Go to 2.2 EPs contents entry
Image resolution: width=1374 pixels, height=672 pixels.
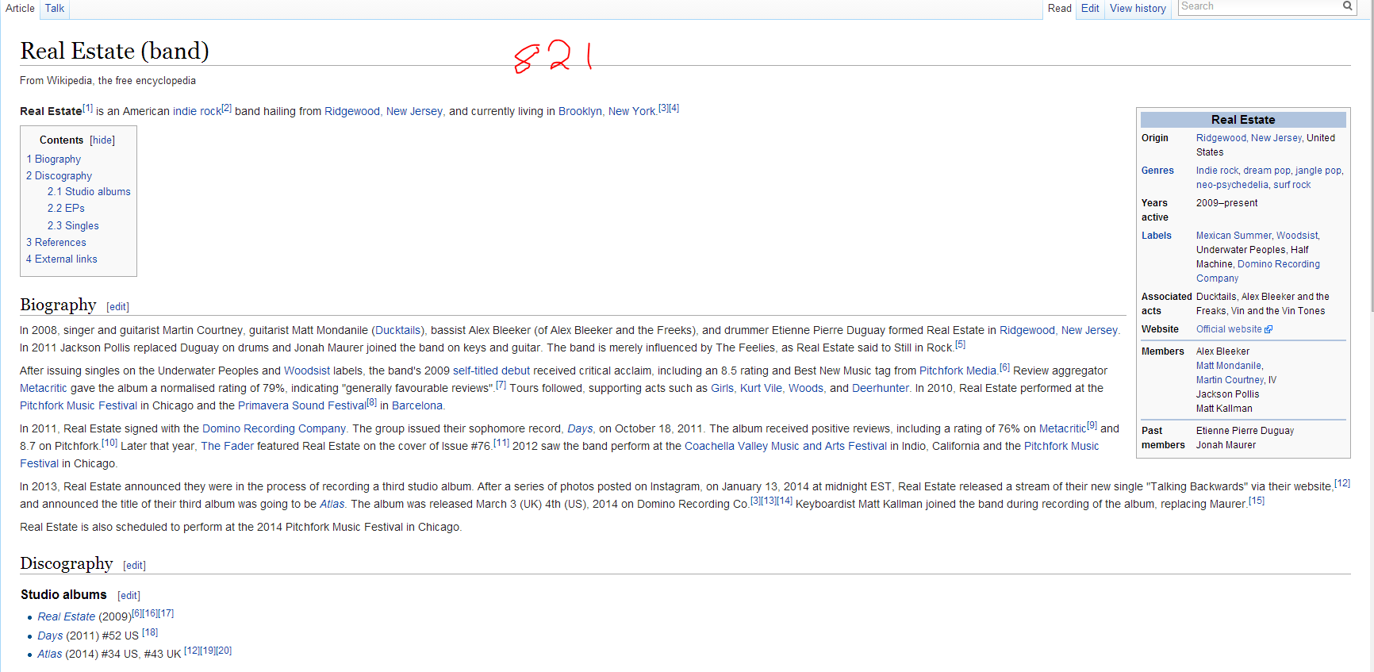click(66, 209)
